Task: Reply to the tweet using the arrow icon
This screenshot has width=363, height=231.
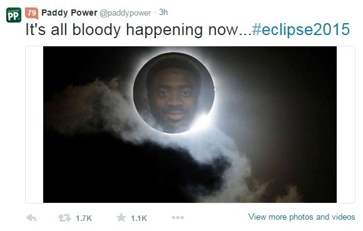Action: pos(31,218)
